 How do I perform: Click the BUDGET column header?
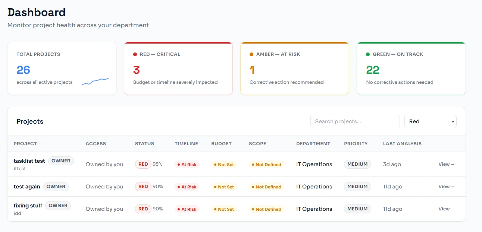click(221, 144)
